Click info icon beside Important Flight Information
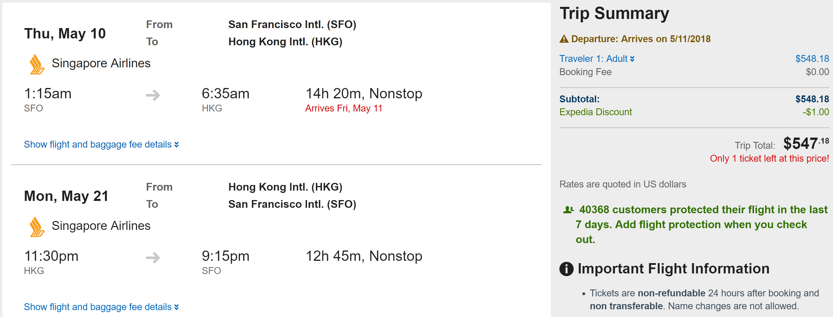This screenshot has width=833, height=317. (x=566, y=269)
